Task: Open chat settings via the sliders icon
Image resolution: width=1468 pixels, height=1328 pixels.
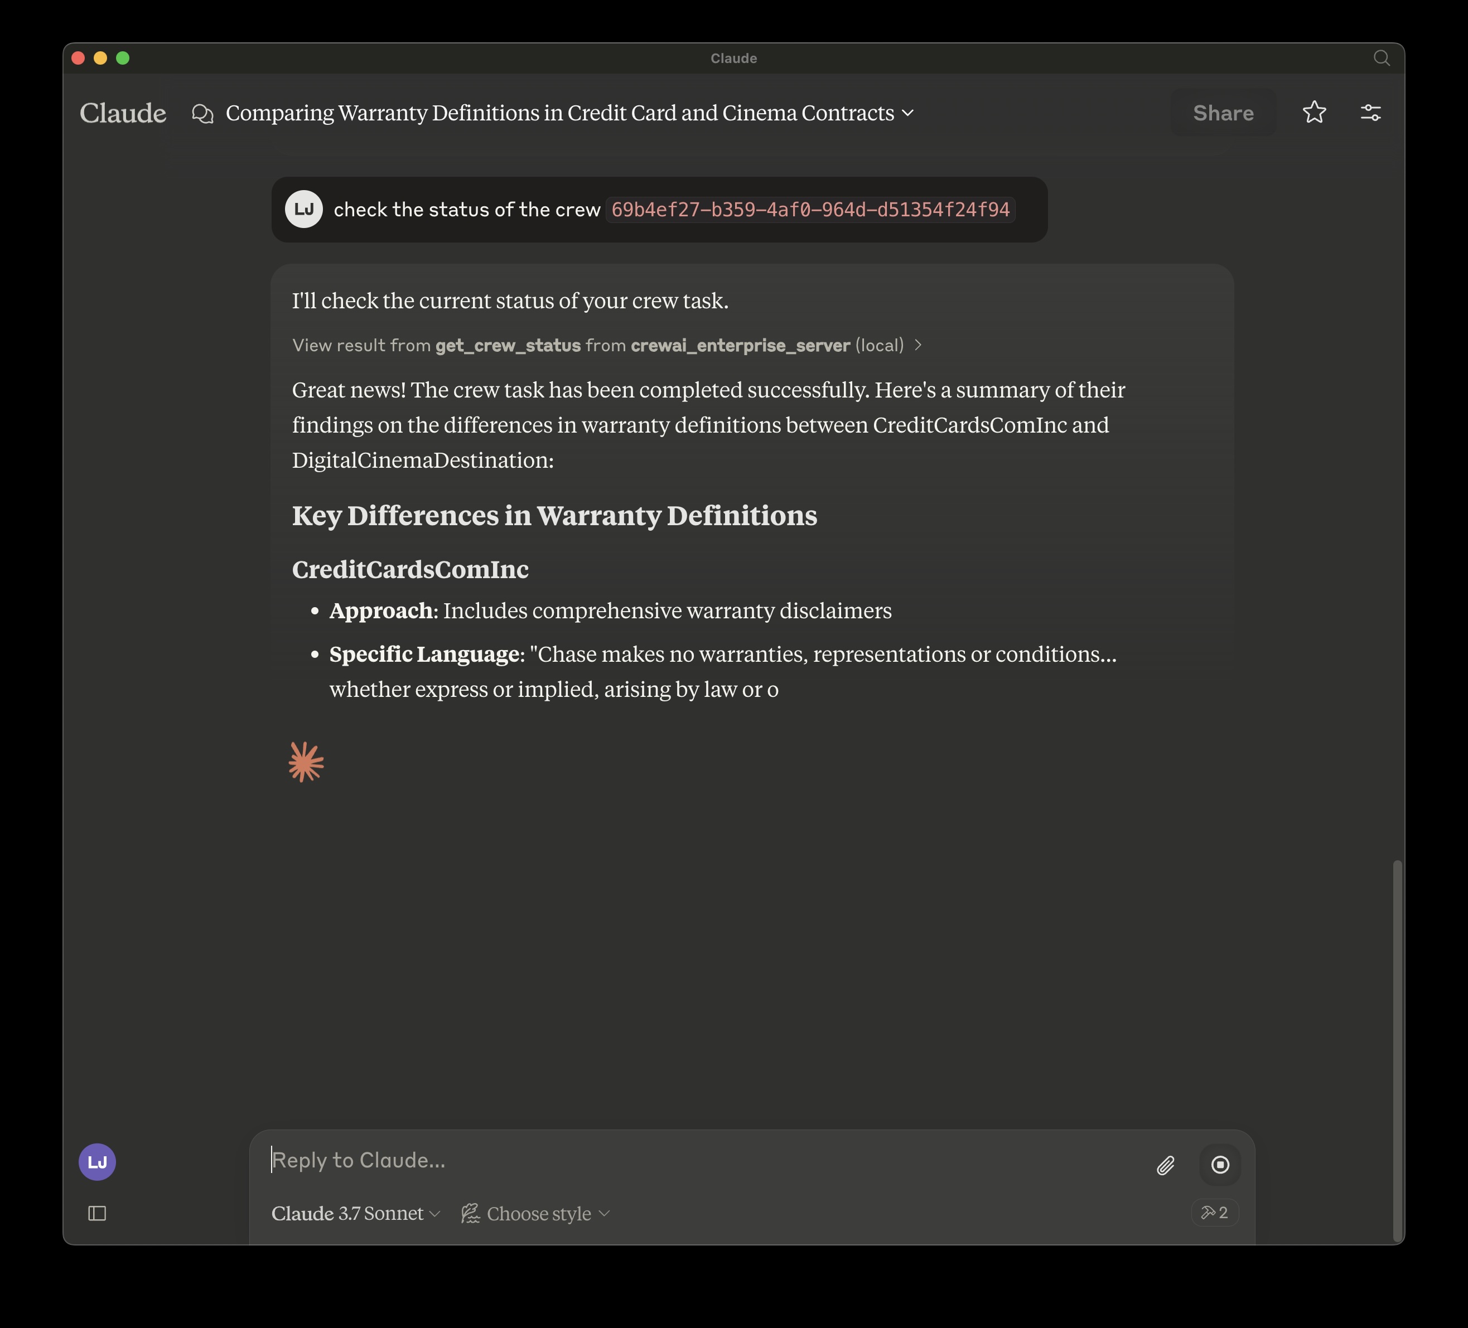Action: [x=1371, y=112]
